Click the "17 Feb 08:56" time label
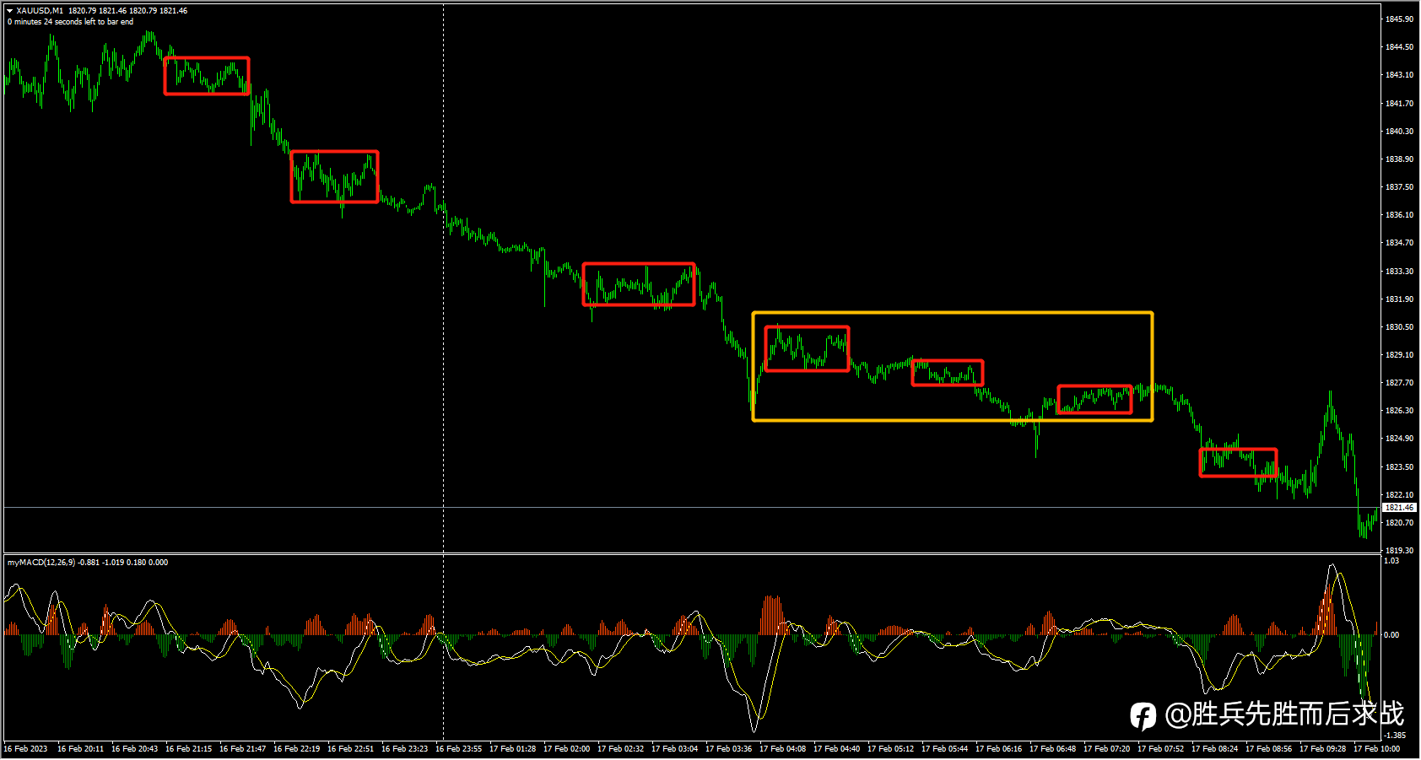Screen dimensions: 1421x760 click(1268, 749)
